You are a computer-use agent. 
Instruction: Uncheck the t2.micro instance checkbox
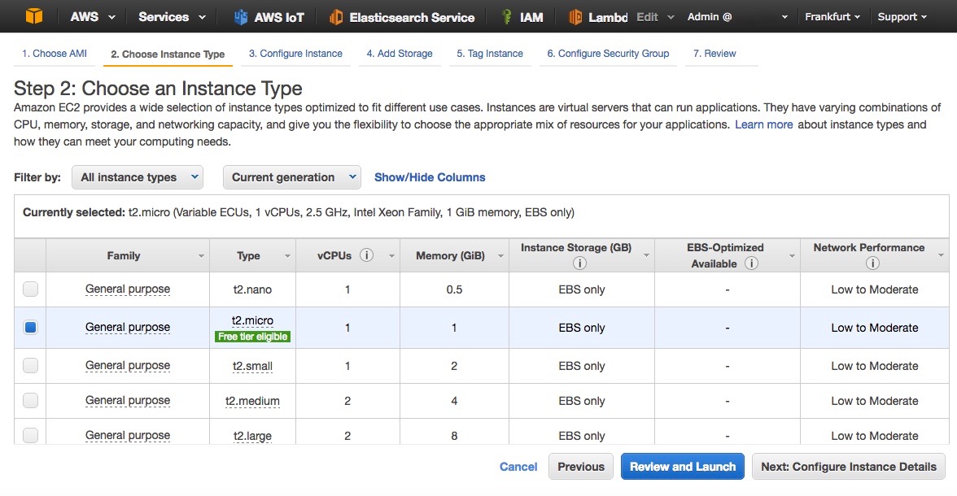coord(30,328)
